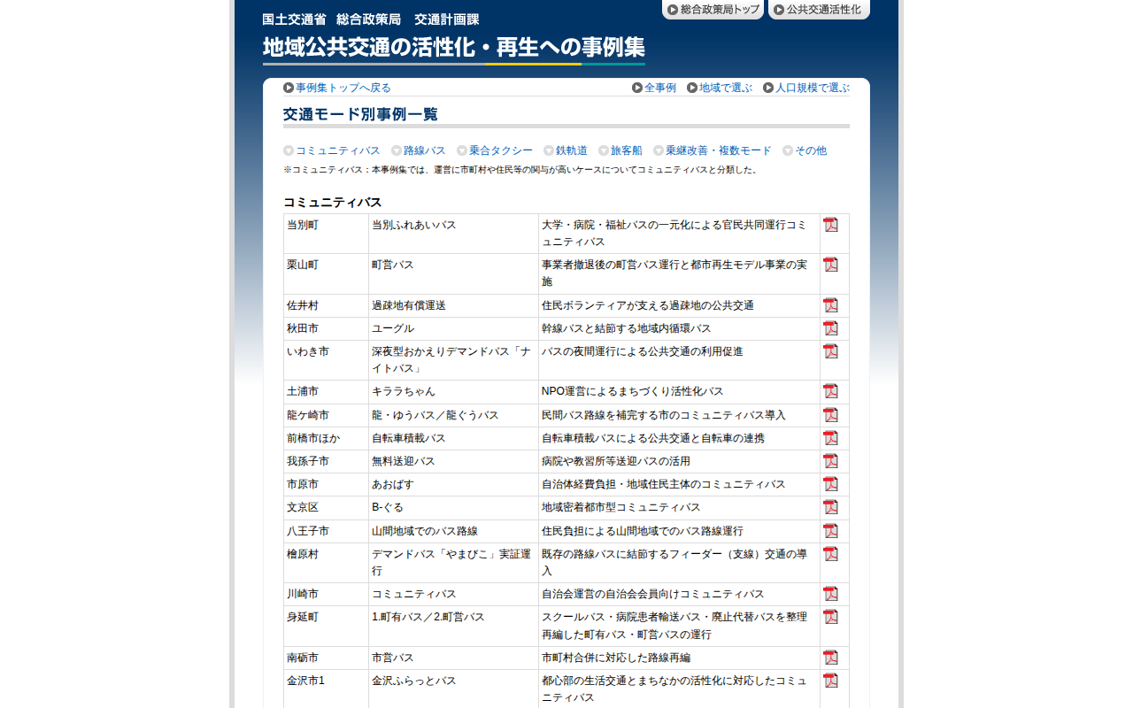Open 人口規模で選ぶ link
The height and width of the screenshot is (708, 1133).
click(806, 88)
